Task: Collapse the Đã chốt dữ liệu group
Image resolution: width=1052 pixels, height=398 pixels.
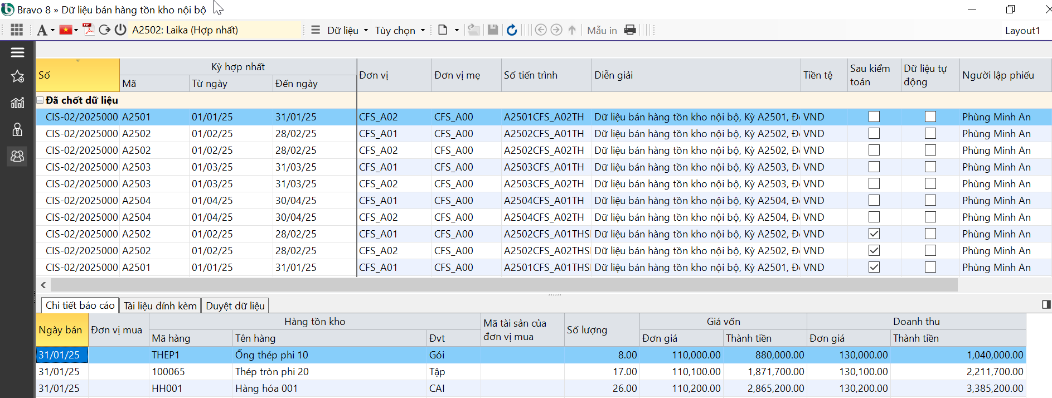Action: coord(40,100)
